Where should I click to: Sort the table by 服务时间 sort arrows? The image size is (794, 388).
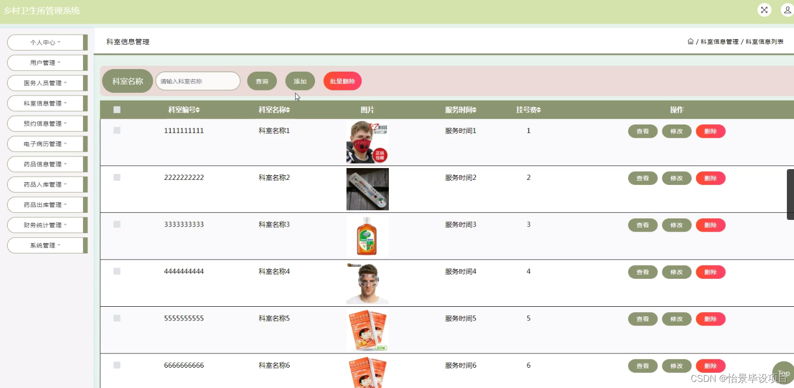click(x=474, y=110)
